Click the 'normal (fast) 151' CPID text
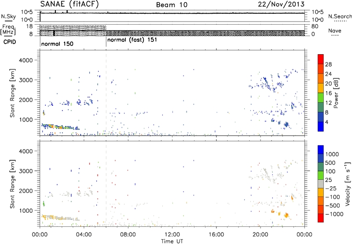The height and width of the screenshot is (244, 352). tap(132, 40)
